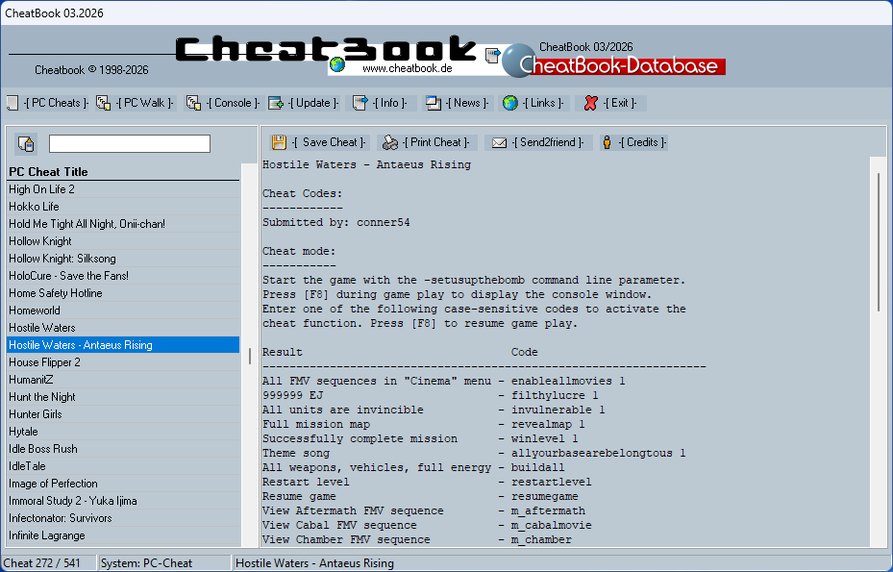Image resolution: width=893 pixels, height=572 pixels.
Task: Click the search clipboard icon above the list
Action: coord(26,142)
